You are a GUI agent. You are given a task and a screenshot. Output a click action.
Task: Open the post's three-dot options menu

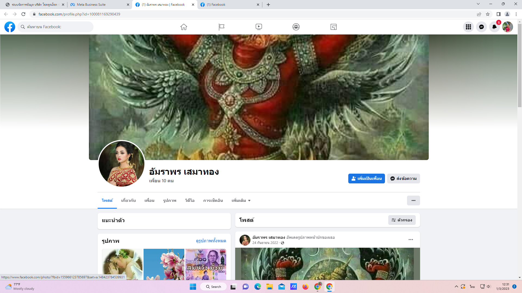pos(411,240)
